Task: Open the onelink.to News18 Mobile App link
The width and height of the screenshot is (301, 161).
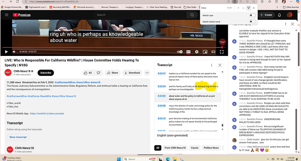Action: coord(47,114)
